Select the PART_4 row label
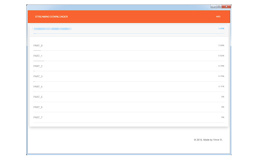Viewport: 258px width, 161px height. click(38, 87)
